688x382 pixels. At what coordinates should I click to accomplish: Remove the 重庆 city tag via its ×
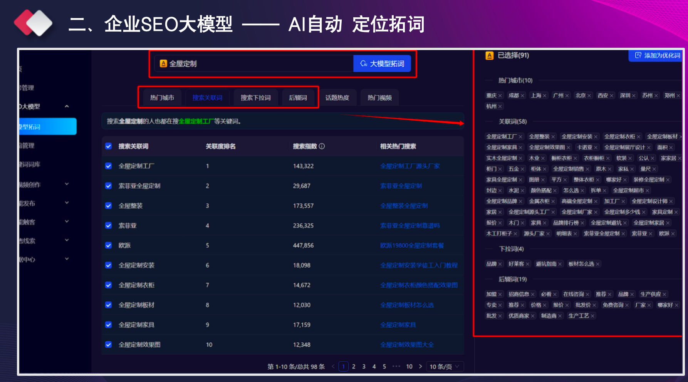click(500, 95)
